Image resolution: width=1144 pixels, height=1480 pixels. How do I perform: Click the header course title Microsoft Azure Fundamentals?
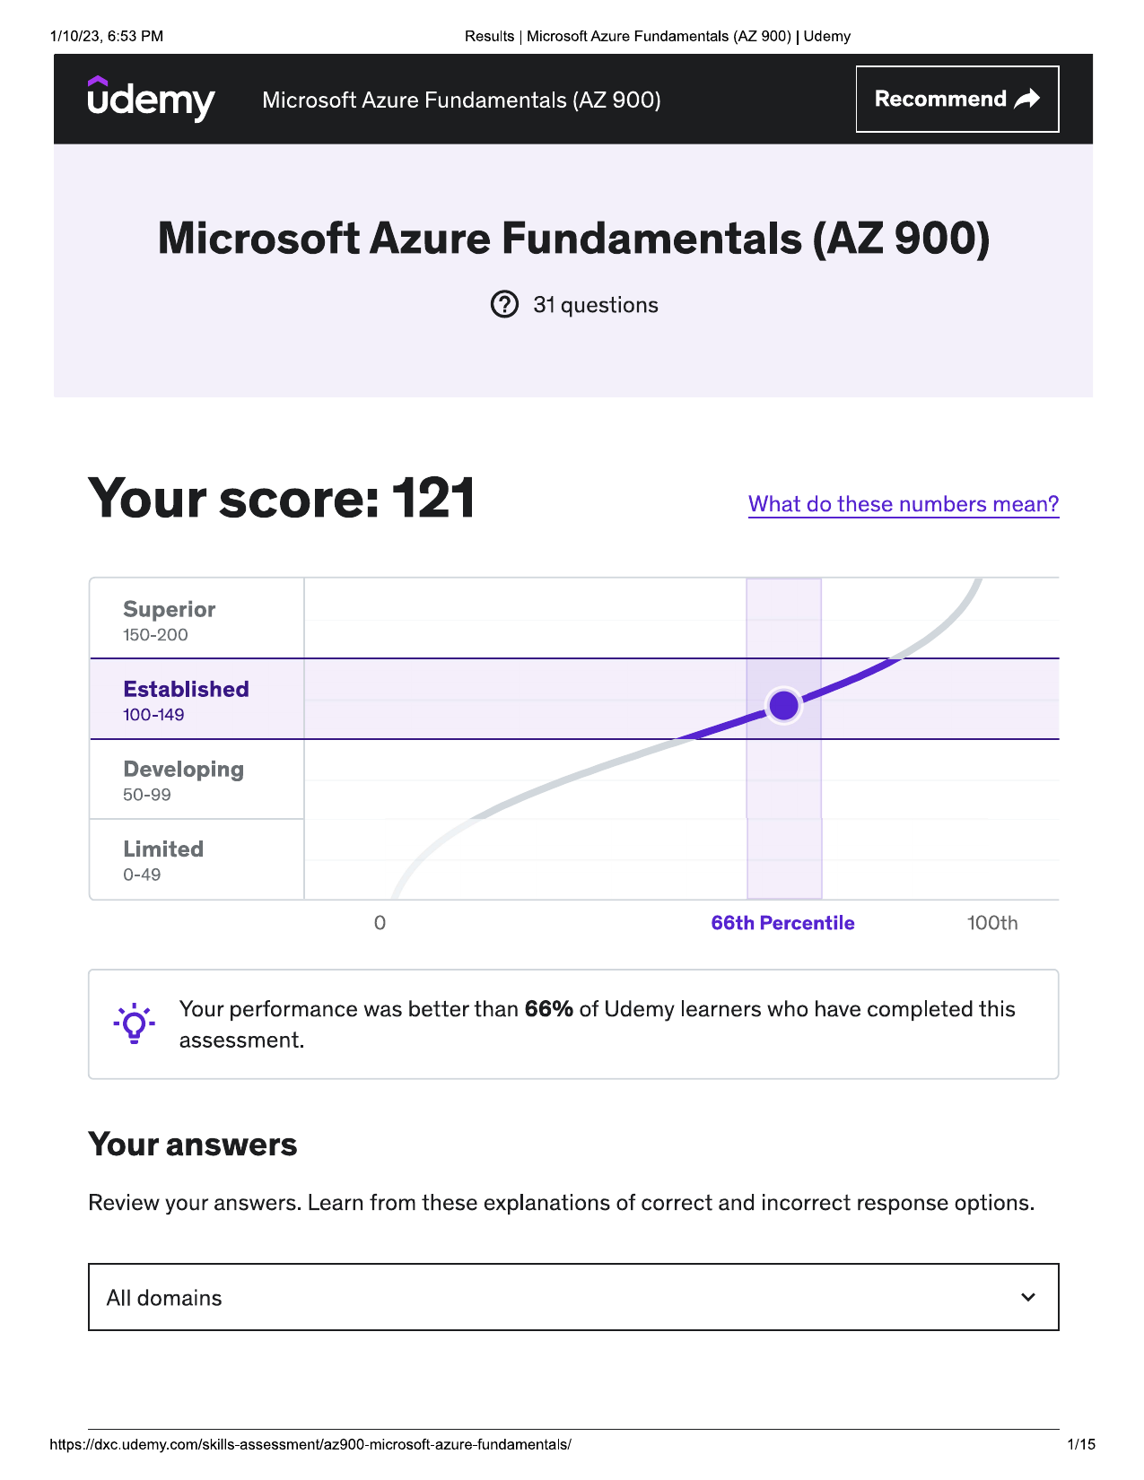[461, 100]
